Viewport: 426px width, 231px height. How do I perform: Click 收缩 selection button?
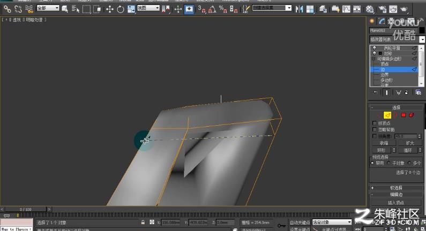click(x=384, y=143)
